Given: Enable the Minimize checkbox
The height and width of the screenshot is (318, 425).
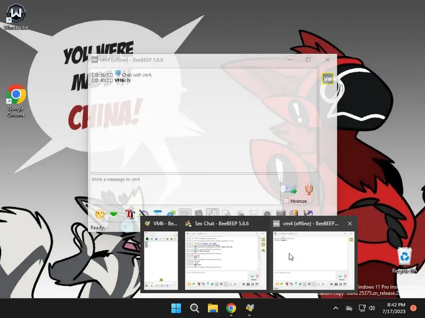Looking at the screenshot, I should pos(286,201).
